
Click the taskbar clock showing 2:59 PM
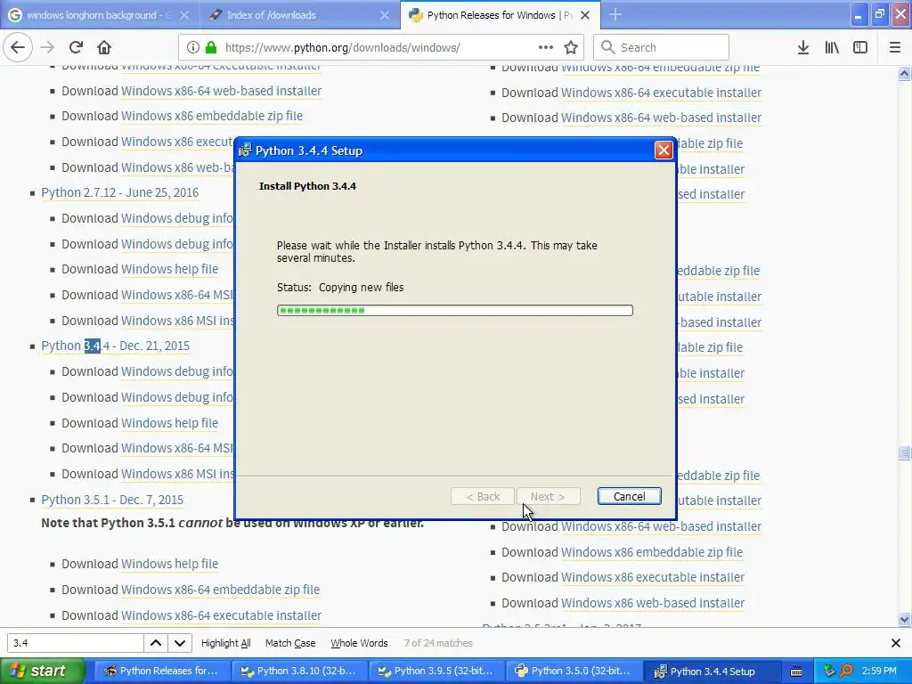(x=879, y=671)
